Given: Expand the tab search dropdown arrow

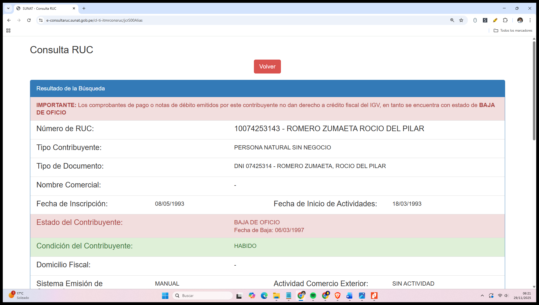Looking at the screenshot, I should (8, 8).
